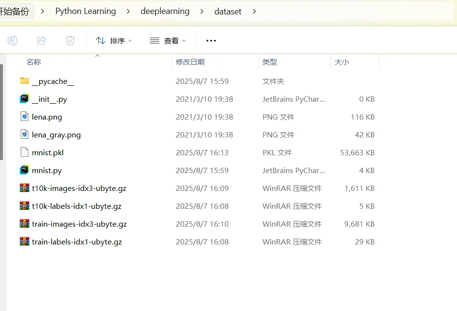Click the 1,611 KB size value
Image resolution: width=457 pixels, height=311 pixels.
click(359, 188)
